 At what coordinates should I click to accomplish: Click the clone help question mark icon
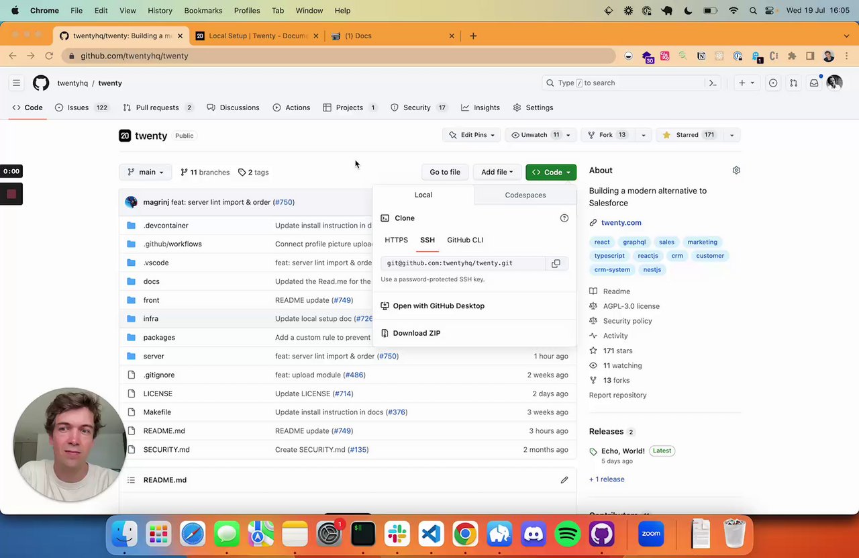(564, 218)
